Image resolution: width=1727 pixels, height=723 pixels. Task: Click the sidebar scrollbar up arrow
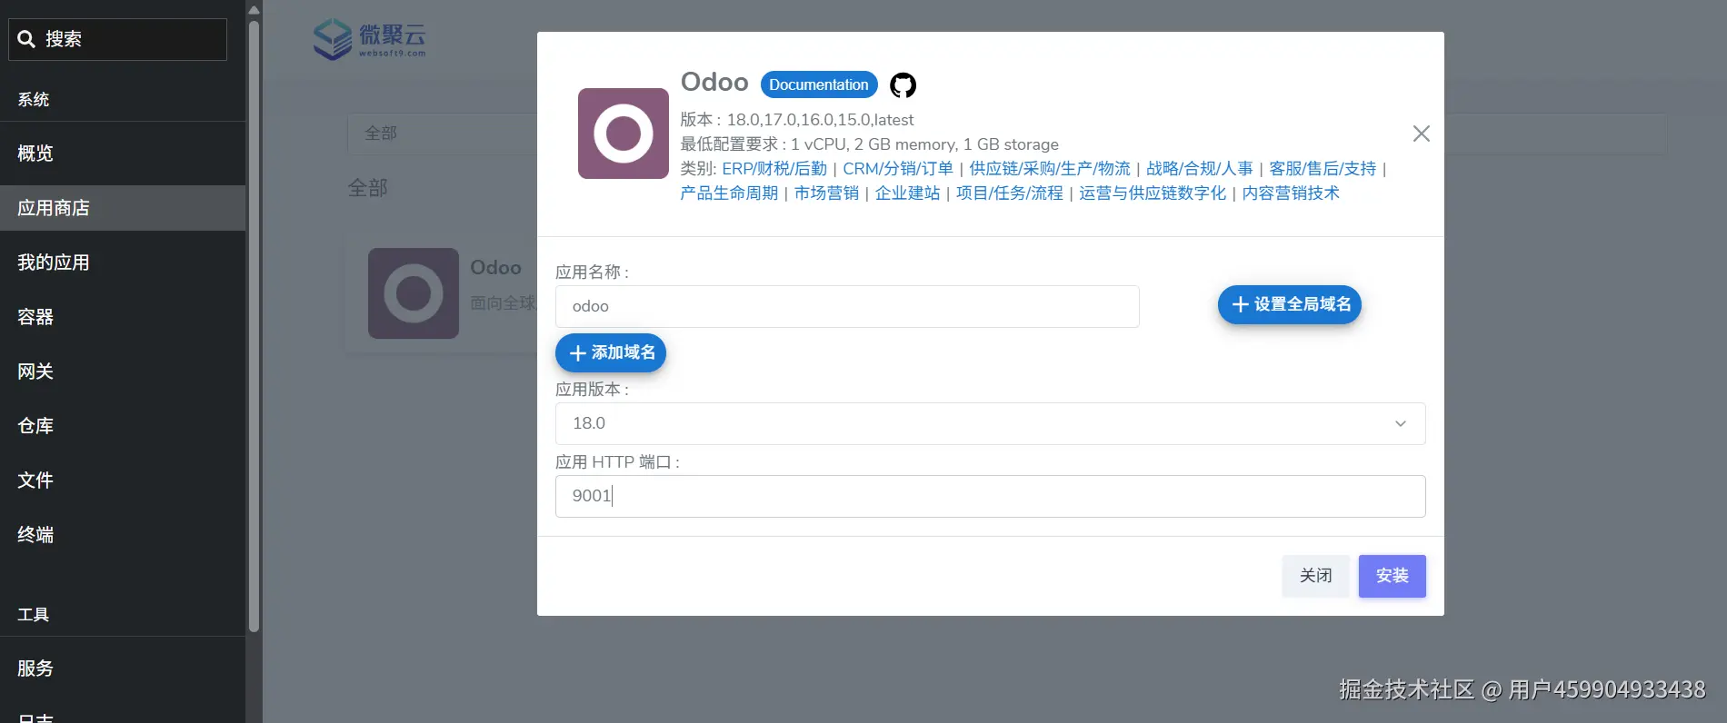pyautogui.click(x=255, y=9)
